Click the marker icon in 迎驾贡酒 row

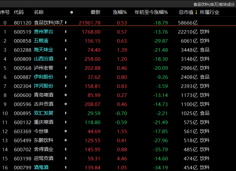(x=66, y=158)
